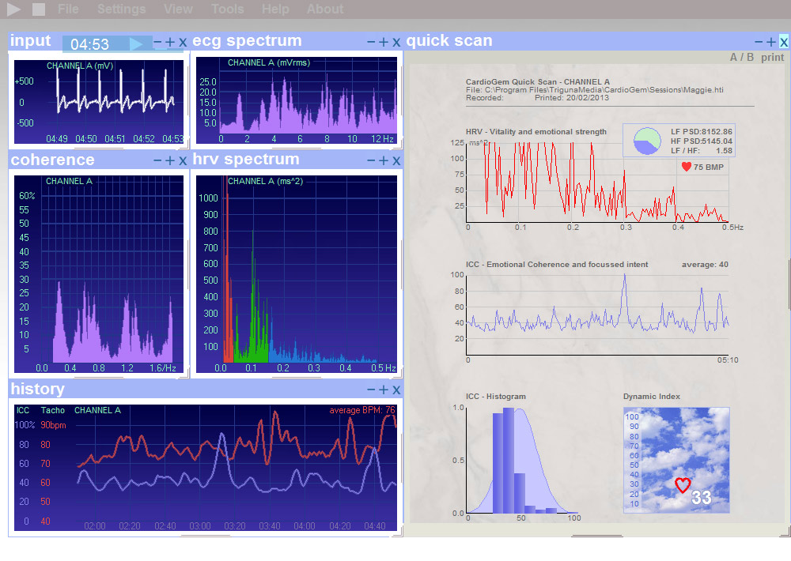This screenshot has width=791, height=561.
Task: Click the play button in the top toolbar
Action: [x=13, y=9]
